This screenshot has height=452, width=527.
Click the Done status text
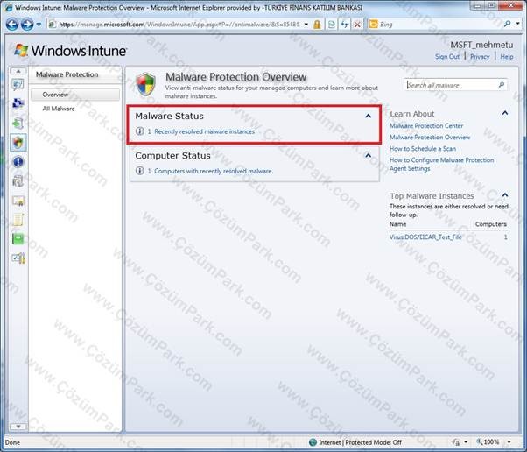(12, 442)
